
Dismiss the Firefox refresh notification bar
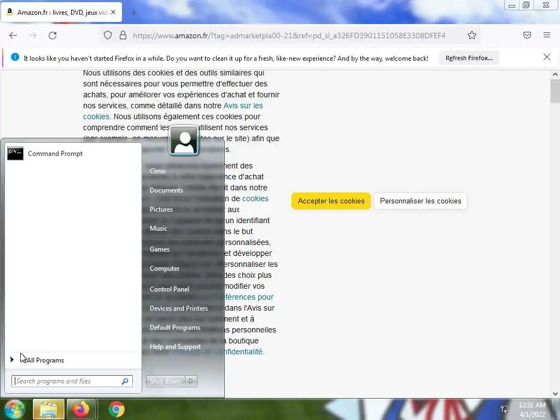click(547, 57)
